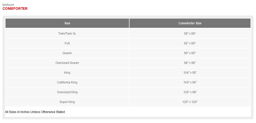Click the King size label
This screenshot has height=123, width=256.
(67, 73)
